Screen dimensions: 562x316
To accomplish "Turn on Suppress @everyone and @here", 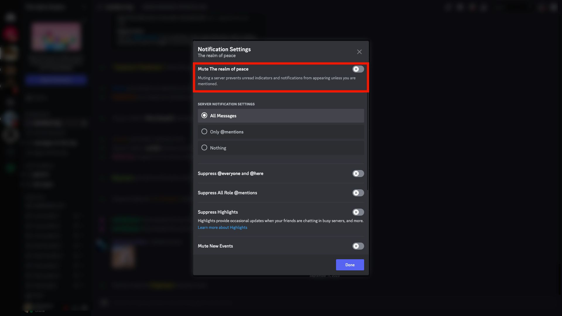I will tap(358, 173).
